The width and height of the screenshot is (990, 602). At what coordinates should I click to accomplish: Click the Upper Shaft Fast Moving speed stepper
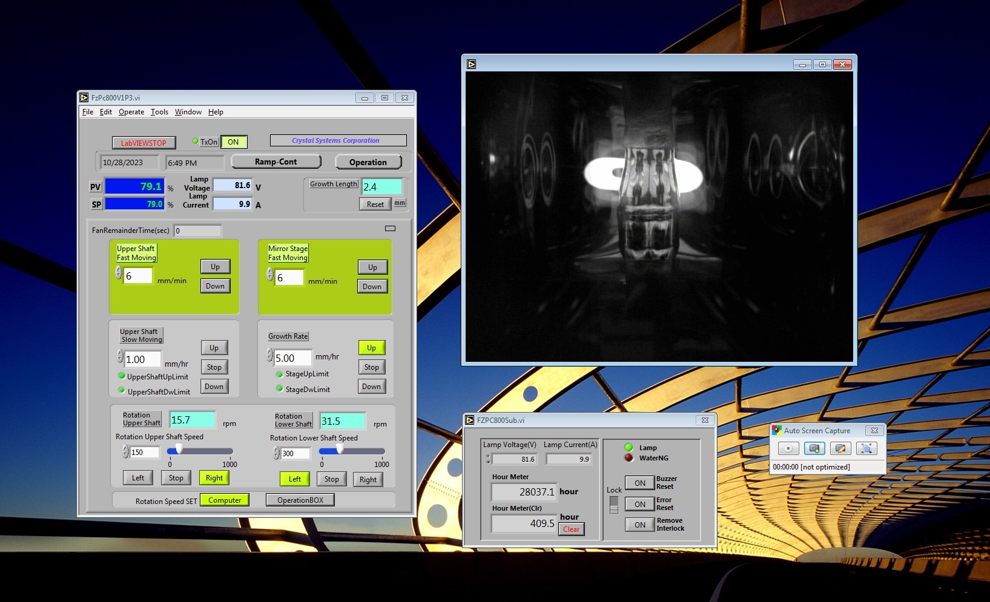point(119,273)
